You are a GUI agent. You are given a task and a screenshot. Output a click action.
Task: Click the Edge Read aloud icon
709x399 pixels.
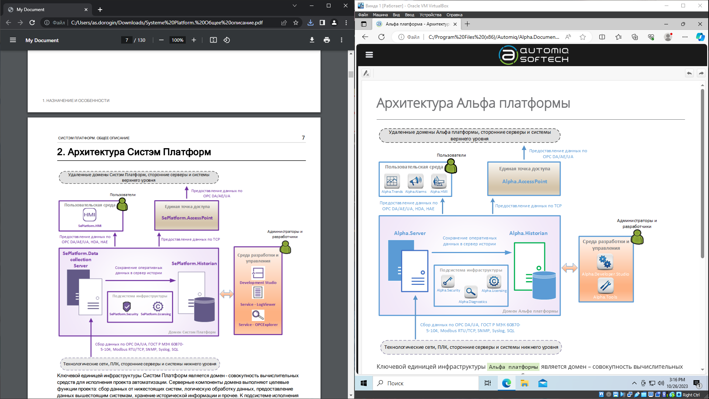point(568,37)
